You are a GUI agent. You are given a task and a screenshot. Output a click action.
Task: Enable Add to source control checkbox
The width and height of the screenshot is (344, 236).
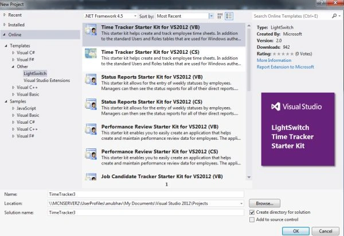tap(252, 219)
